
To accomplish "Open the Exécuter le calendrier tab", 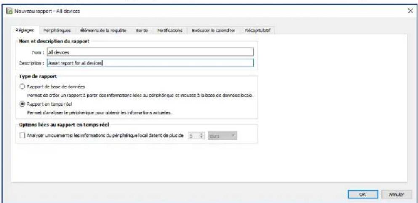I will coord(213,31).
